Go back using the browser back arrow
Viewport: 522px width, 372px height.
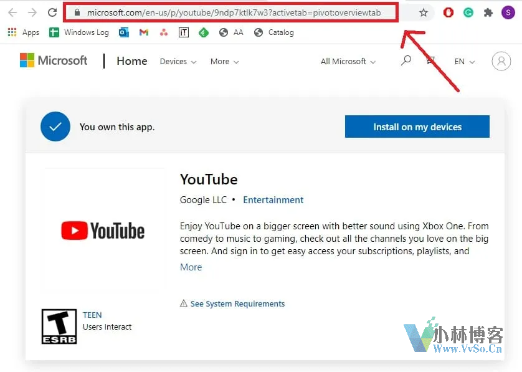12,12
